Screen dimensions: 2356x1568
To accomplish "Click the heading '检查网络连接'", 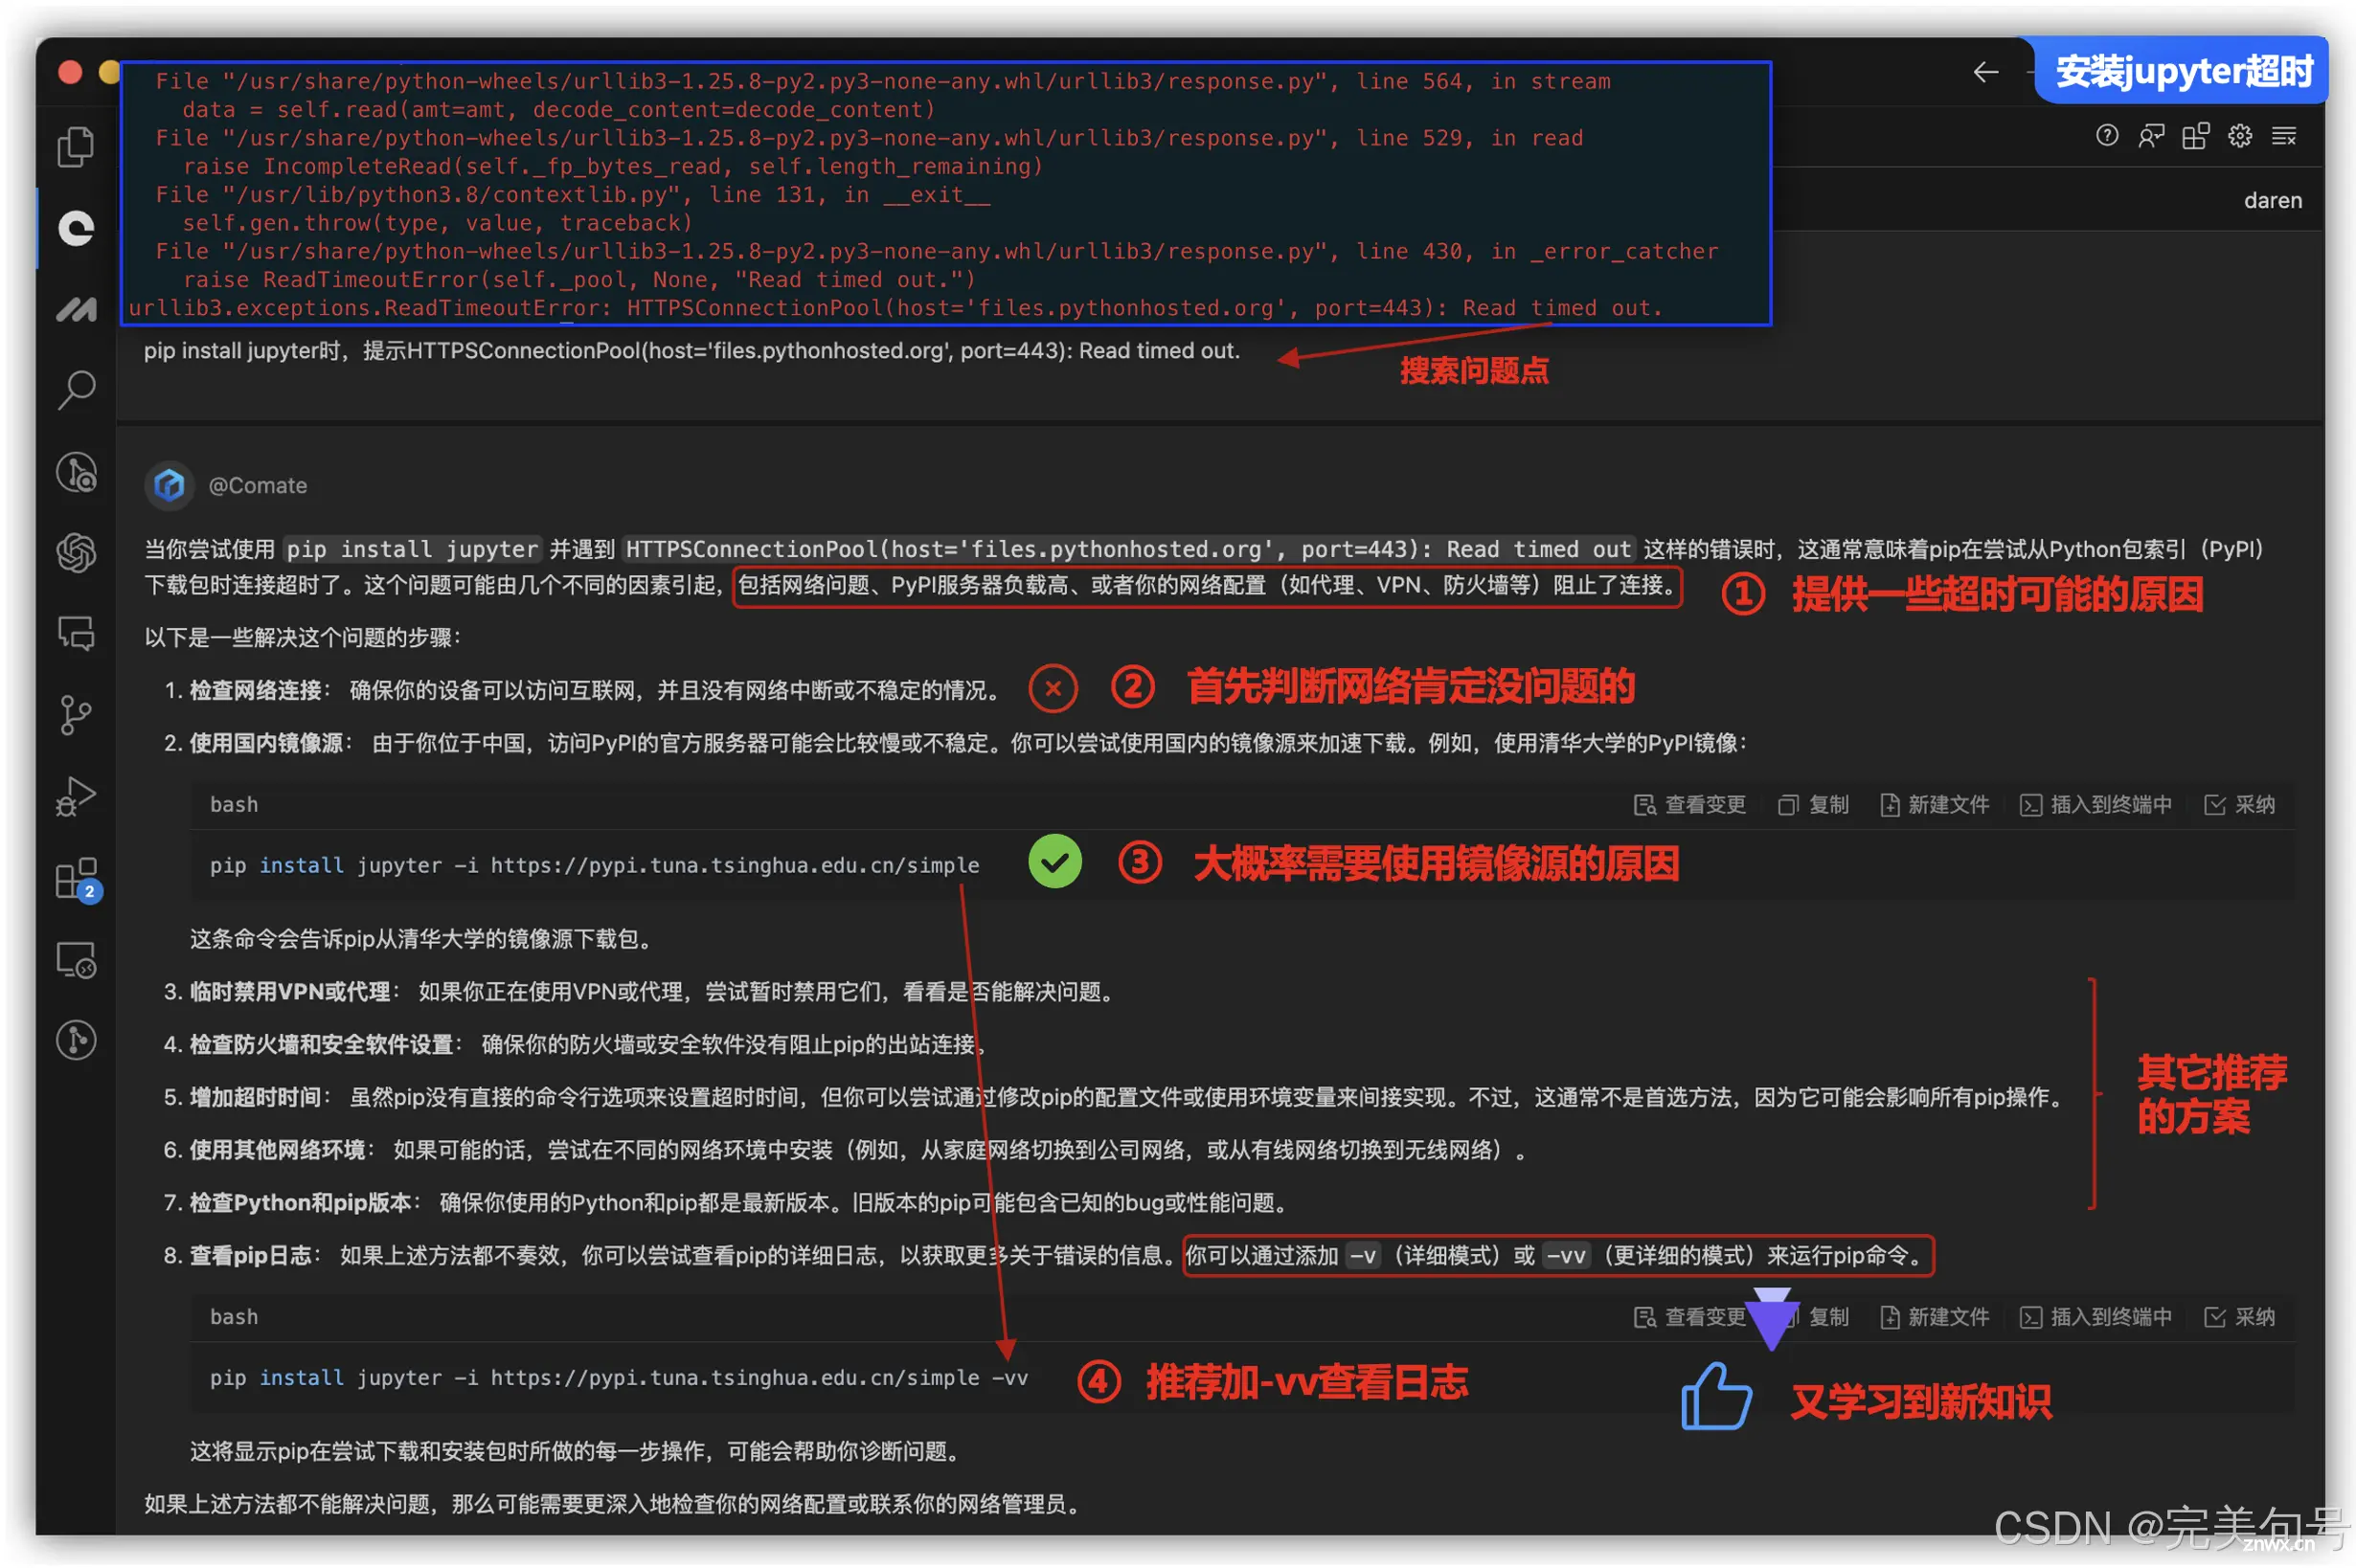I will [255, 690].
